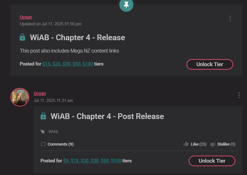The image size is (247, 175).
Task: Click the tag icon next to WiAb
Action: pyautogui.click(x=43, y=132)
